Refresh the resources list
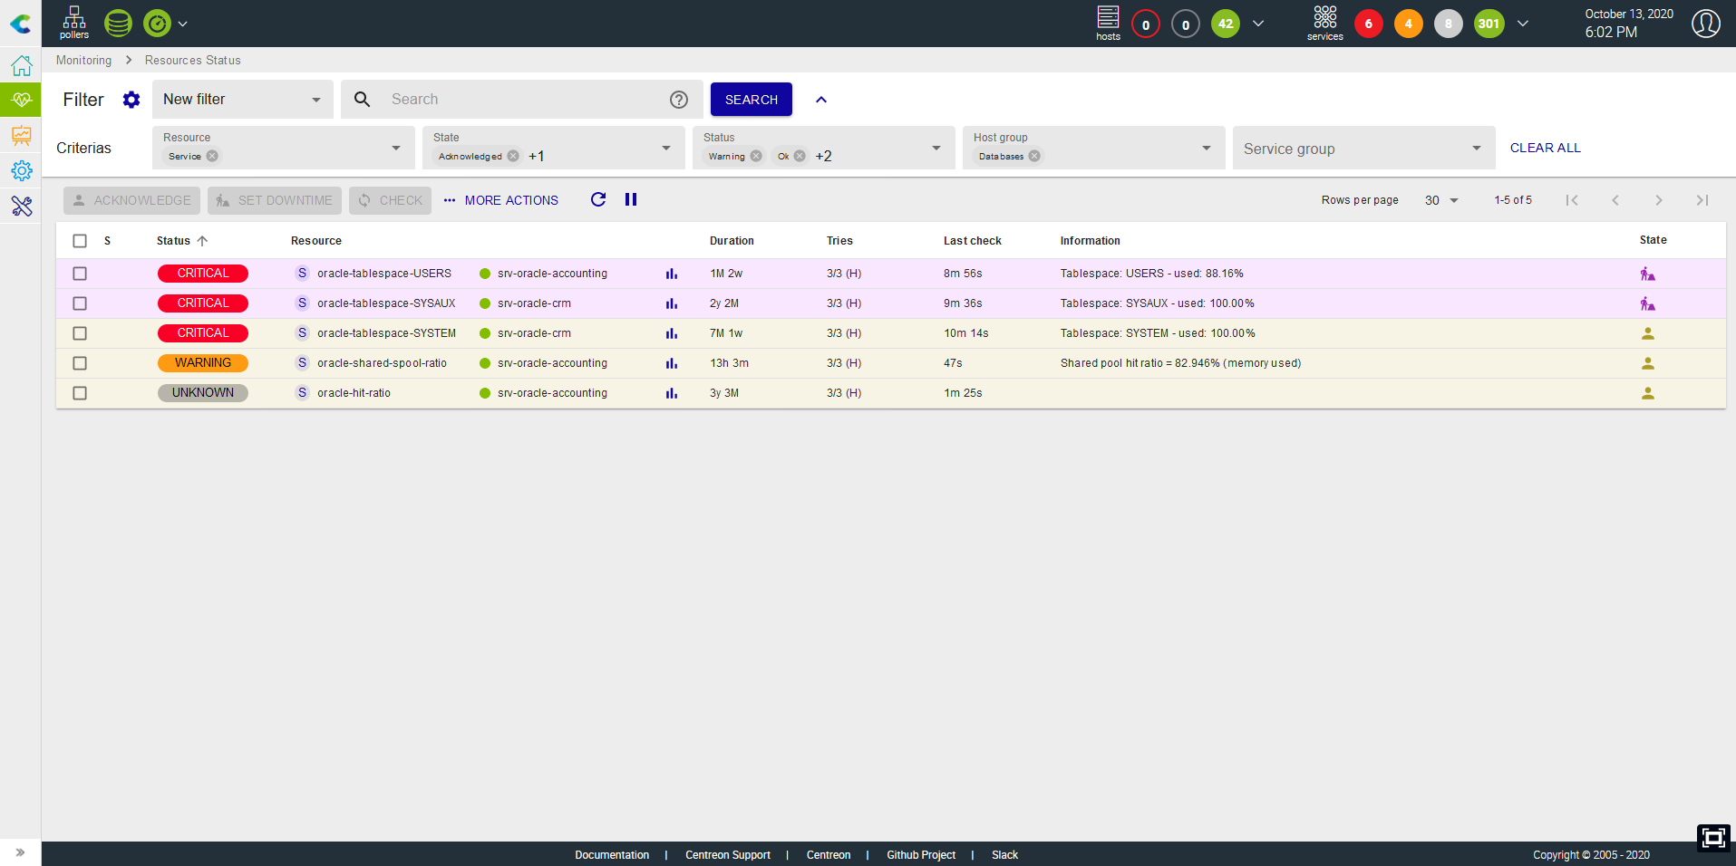 (598, 199)
